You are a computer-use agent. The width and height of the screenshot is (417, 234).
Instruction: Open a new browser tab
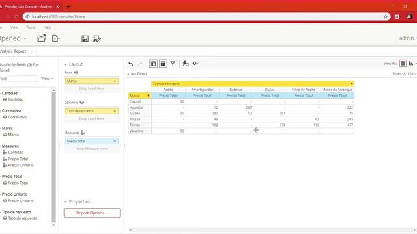68,6
